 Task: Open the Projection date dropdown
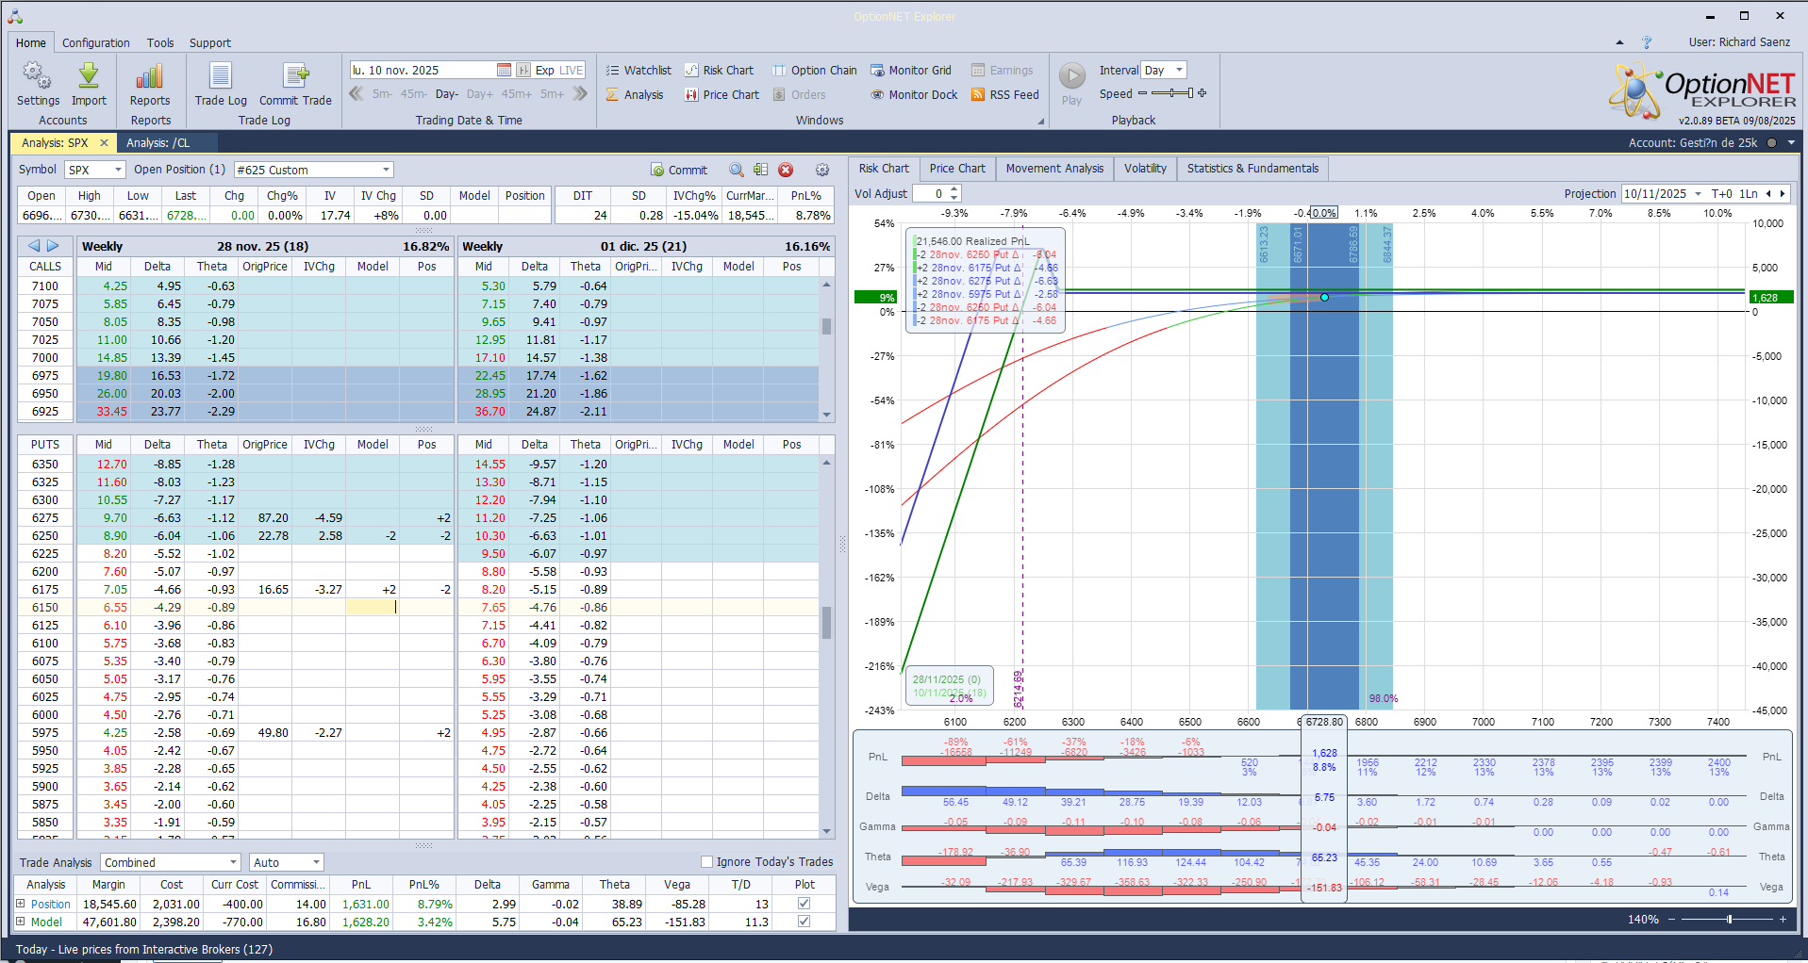(x=1698, y=194)
